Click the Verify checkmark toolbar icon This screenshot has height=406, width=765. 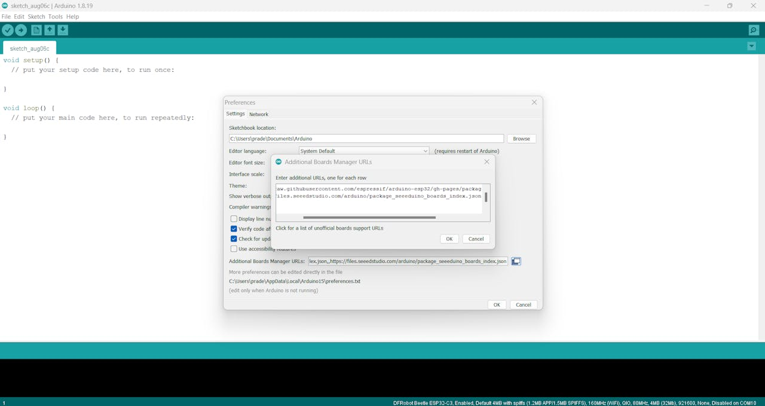(8, 30)
